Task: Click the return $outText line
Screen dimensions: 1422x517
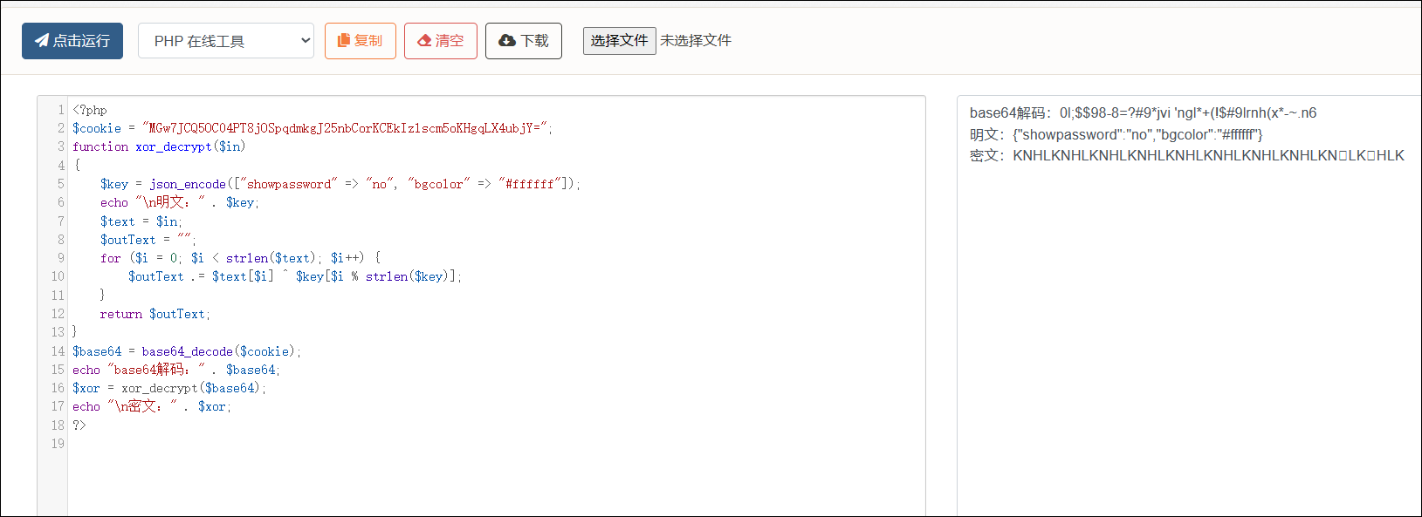Action: click(x=155, y=314)
